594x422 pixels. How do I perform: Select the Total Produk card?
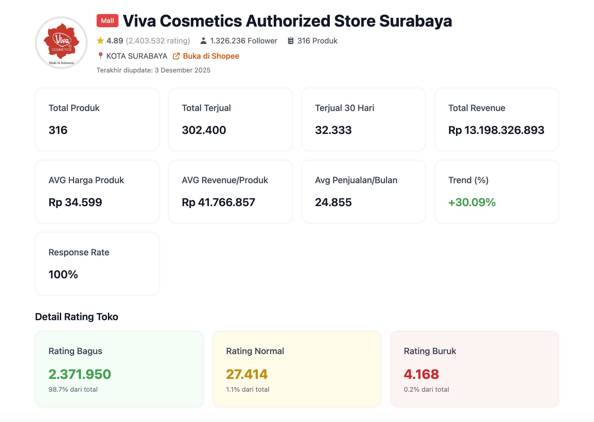pyautogui.click(x=97, y=119)
